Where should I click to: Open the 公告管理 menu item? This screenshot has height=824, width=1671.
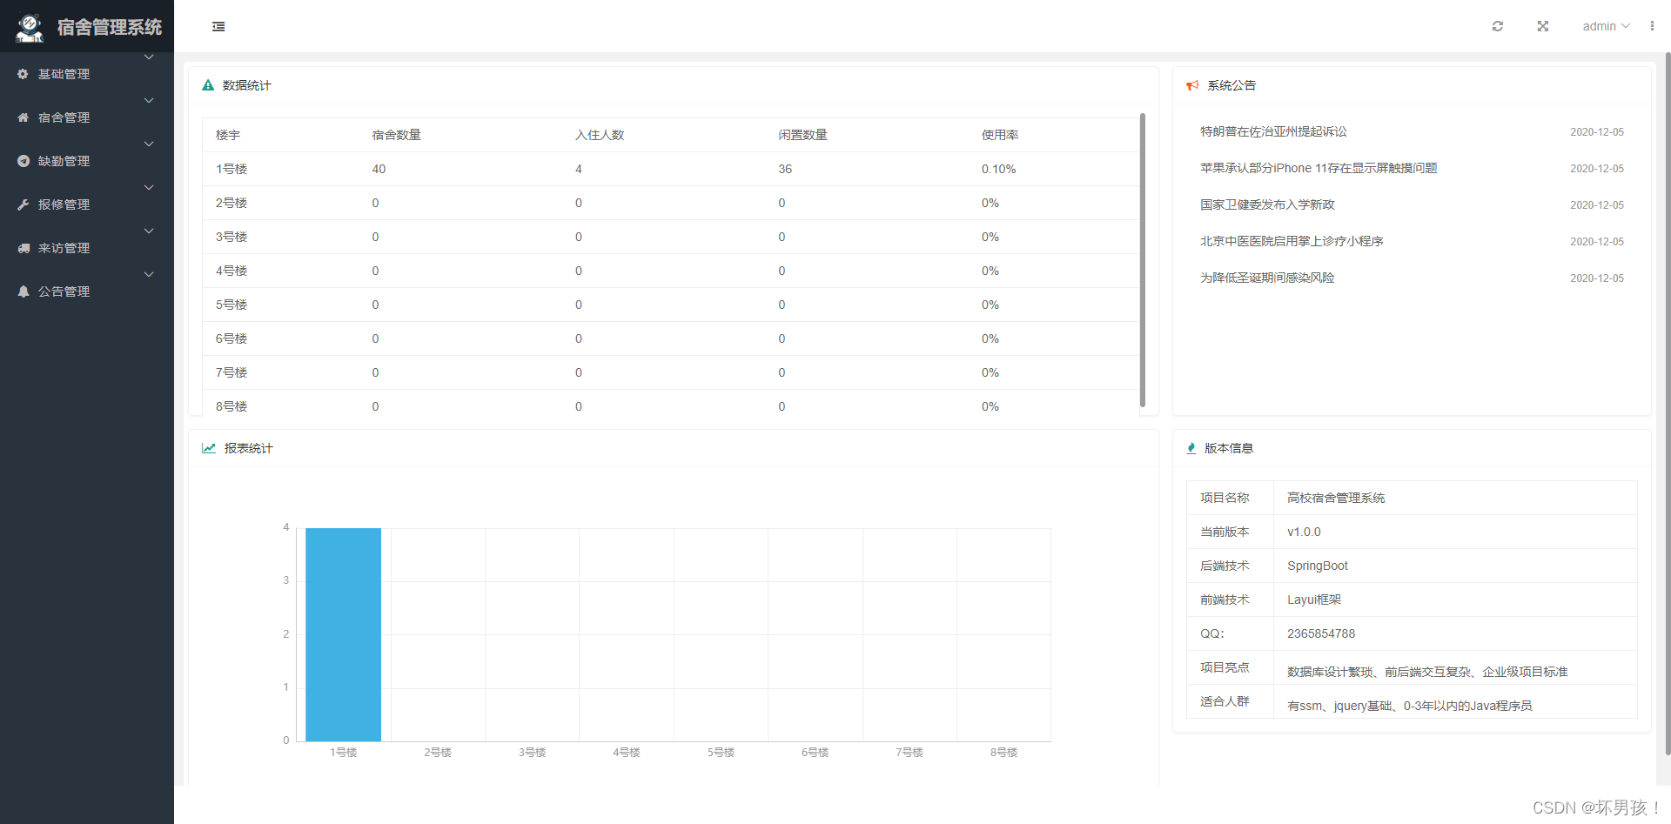(x=87, y=291)
